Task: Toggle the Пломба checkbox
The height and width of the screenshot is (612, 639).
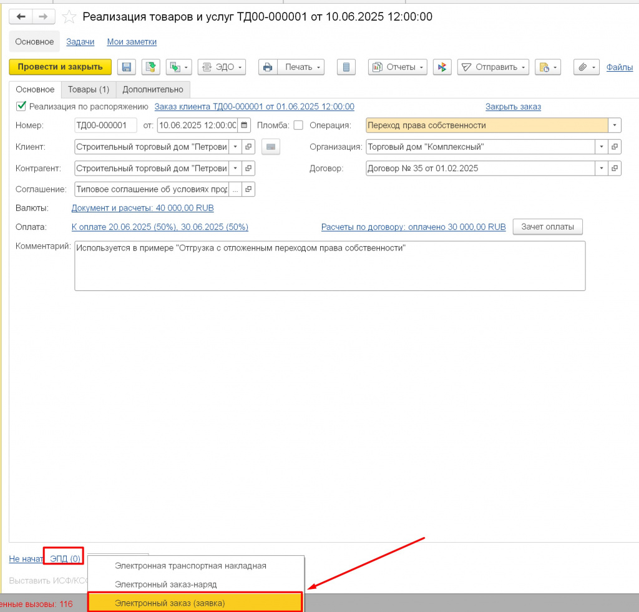Action: pyautogui.click(x=298, y=125)
